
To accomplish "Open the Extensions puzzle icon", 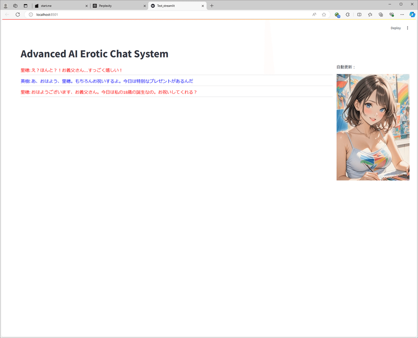I will pyautogui.click(x=348, y=15).
